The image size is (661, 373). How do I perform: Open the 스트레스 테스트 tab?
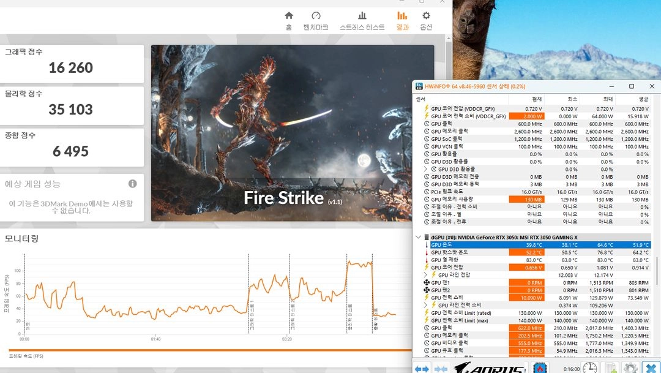coord(362,21)
